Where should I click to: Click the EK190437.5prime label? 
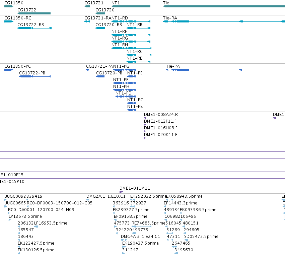pos(141,243)
